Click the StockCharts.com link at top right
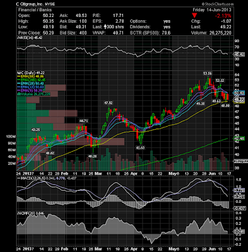This screenshot has height=252, width=248. 218,4
